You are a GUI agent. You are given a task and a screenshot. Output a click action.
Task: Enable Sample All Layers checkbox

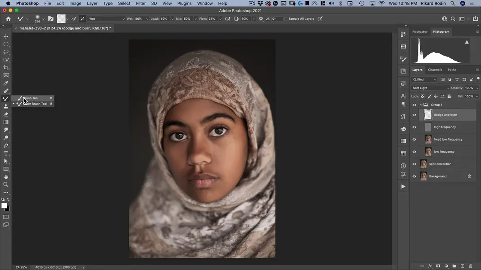click(x=286, y=19)
